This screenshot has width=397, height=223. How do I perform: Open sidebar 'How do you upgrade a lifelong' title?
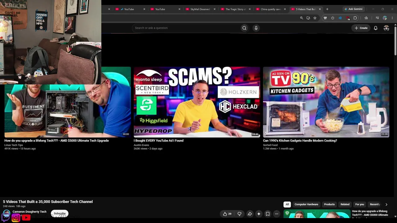coord(370,213)
